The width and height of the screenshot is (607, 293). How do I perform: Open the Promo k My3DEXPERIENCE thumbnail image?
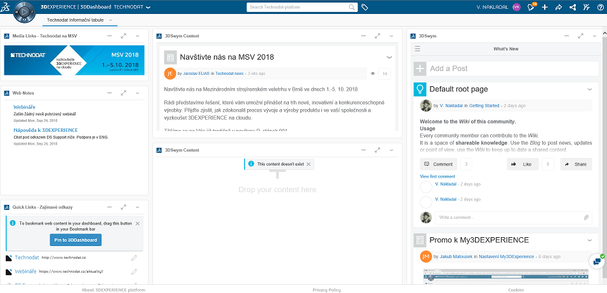(x=506, y=276)
